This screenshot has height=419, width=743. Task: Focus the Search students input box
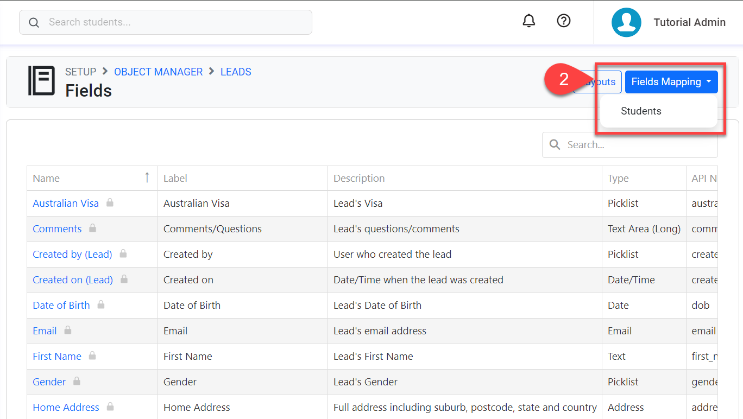[x=174, y=22]
